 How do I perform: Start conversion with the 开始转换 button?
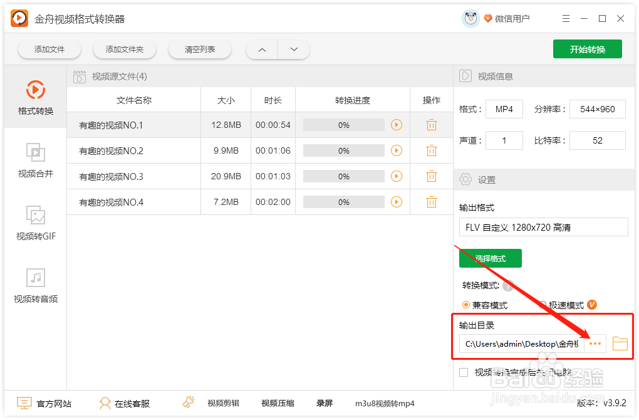tap(587, 48)
